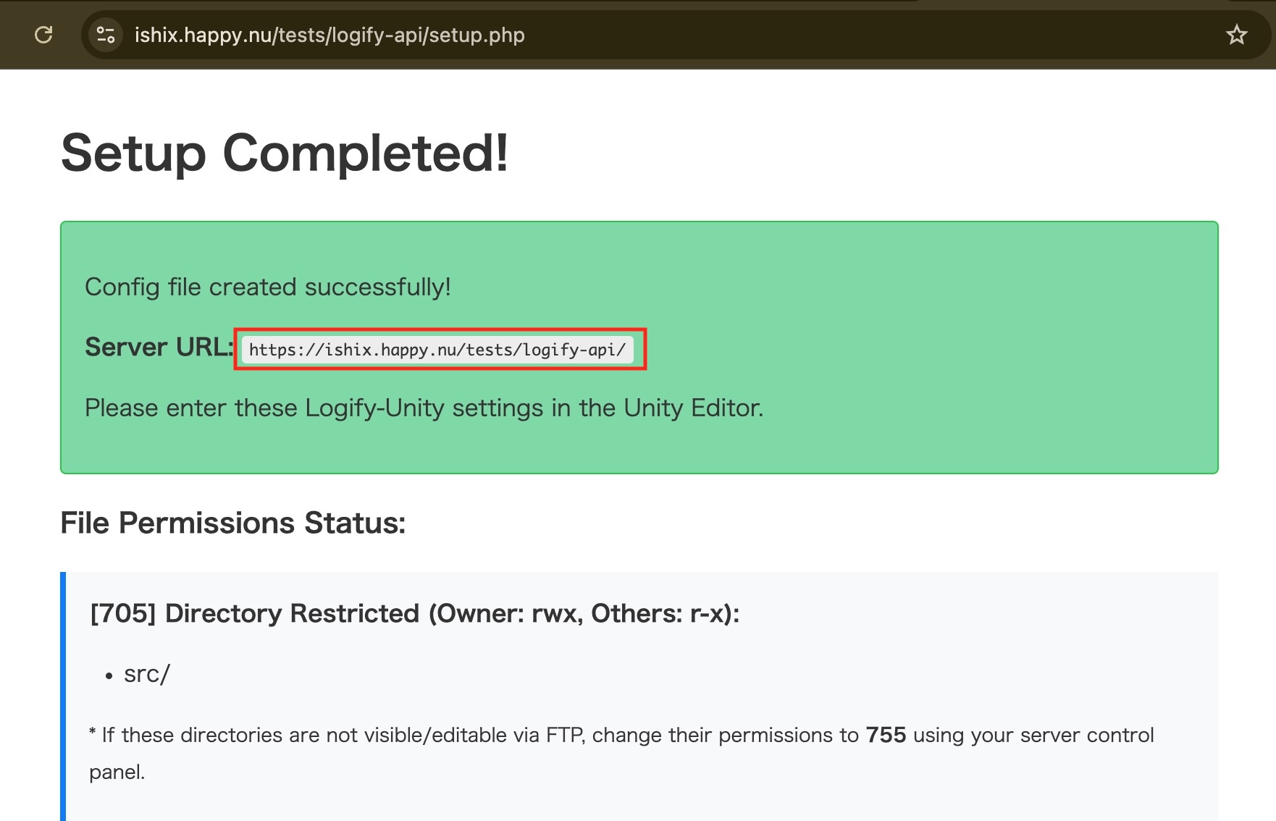Image resolution: width=1276 pixels, height=821 pixels.
Task: Click the bold "755" permission number
Action: point(886,736)
